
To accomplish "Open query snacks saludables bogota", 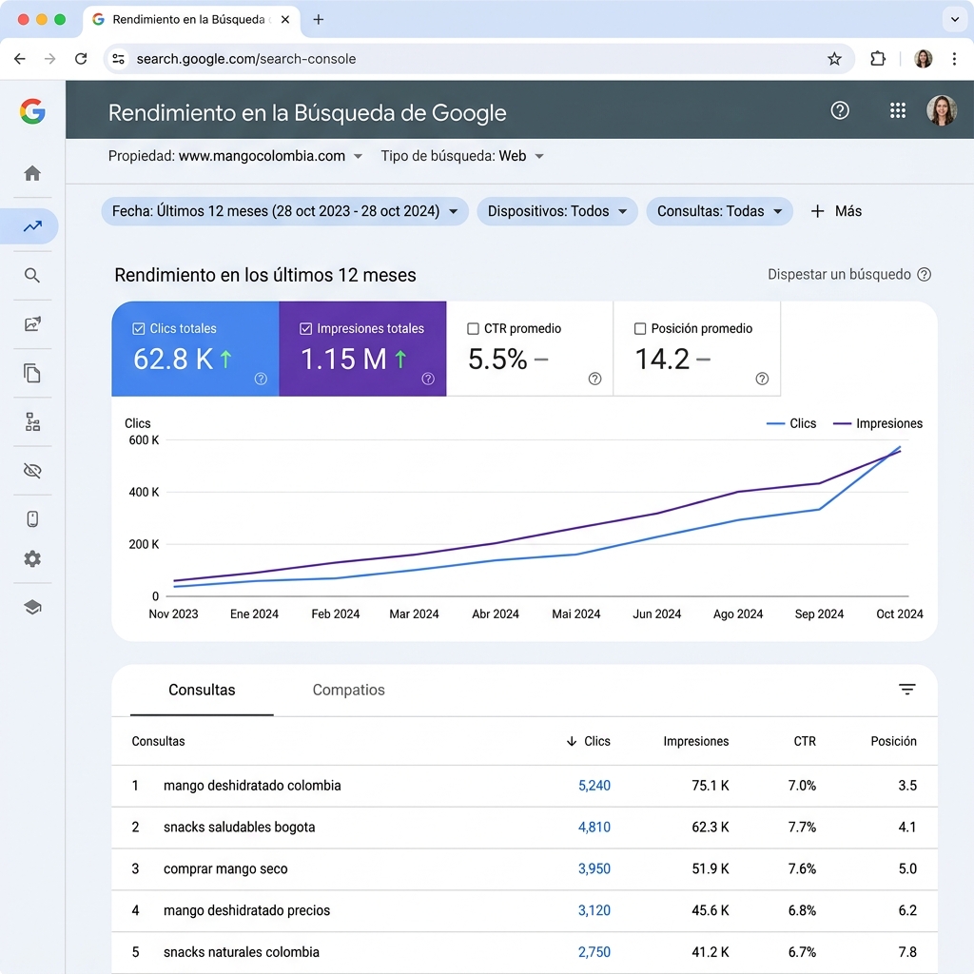I will pyautogui.click(x=239, y=827).
